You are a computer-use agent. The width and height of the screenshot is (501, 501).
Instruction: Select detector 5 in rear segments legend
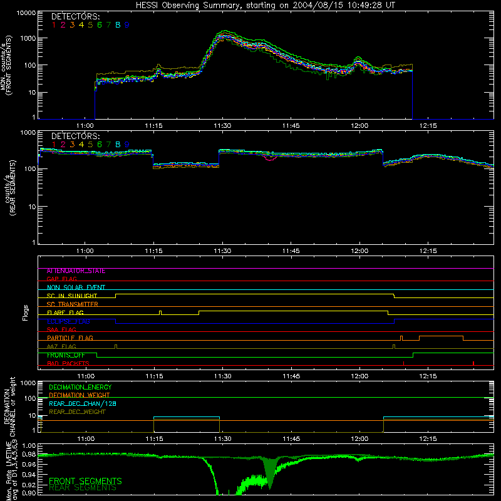[x=90, y=145]
